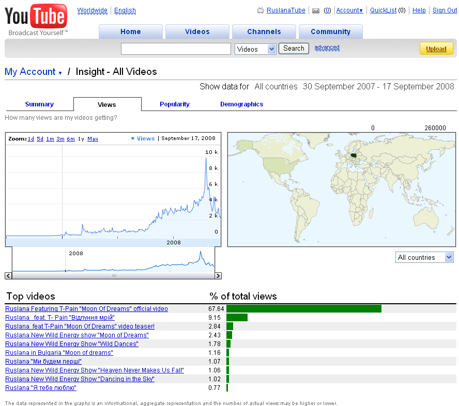Viewport: 459px width, 406px height.
Task: Click the TV icon beside RuslanaTube
Action: [260, 10]
